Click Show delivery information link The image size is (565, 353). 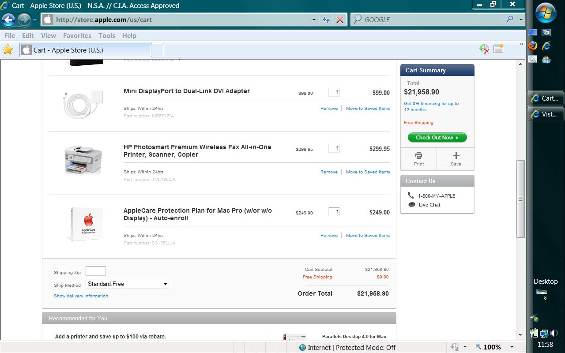81,296
